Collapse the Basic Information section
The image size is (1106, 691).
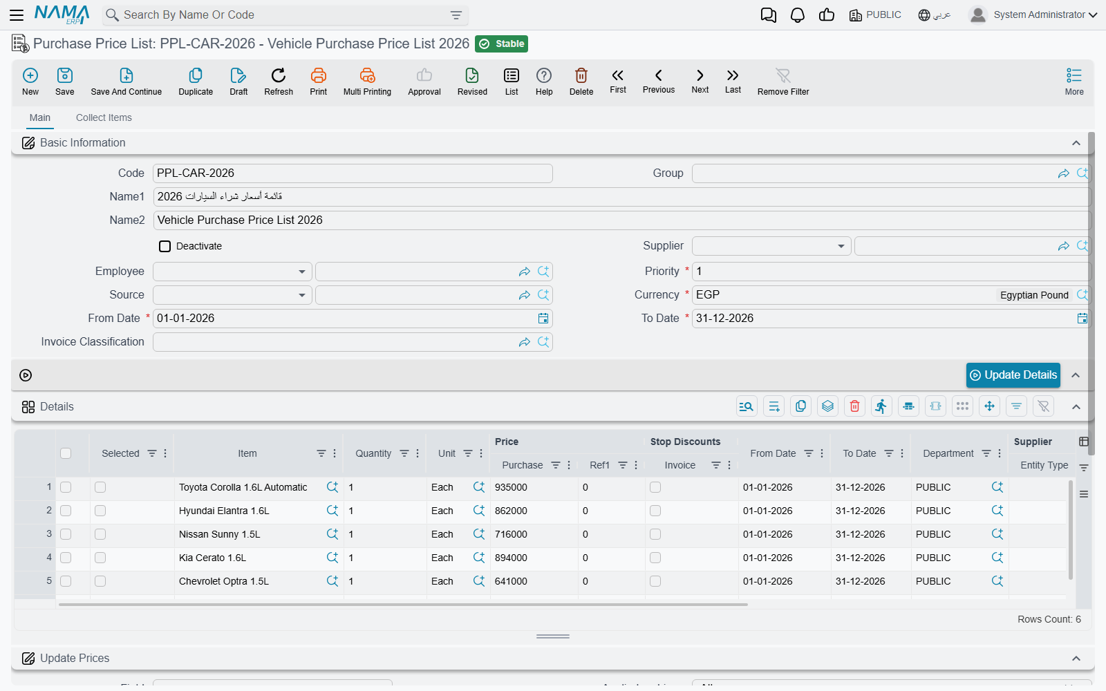tap(1076, 143)
